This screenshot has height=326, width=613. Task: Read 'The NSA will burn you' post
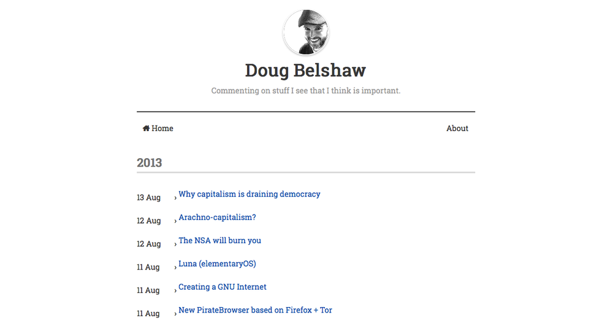tap(219, 241)
